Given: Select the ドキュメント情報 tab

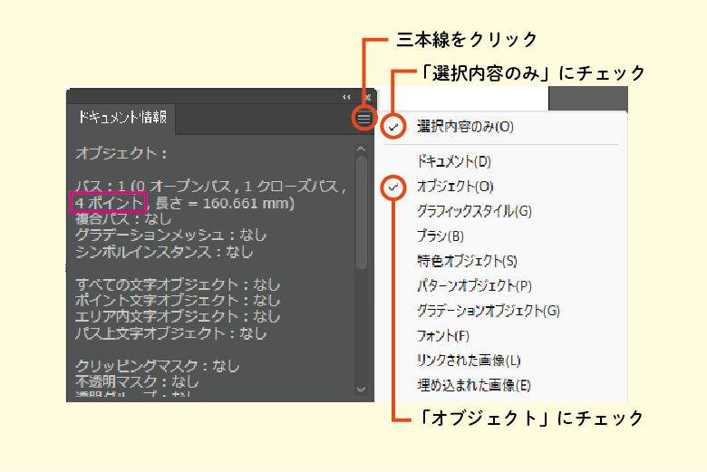Looking at the screenshot, I should click(x=121, y=117).
